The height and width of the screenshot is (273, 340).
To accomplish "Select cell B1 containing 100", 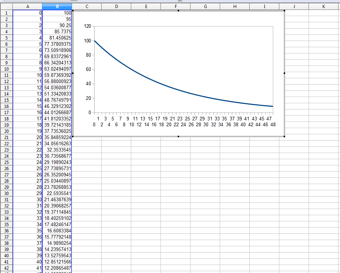I will (x=57, y=13).
